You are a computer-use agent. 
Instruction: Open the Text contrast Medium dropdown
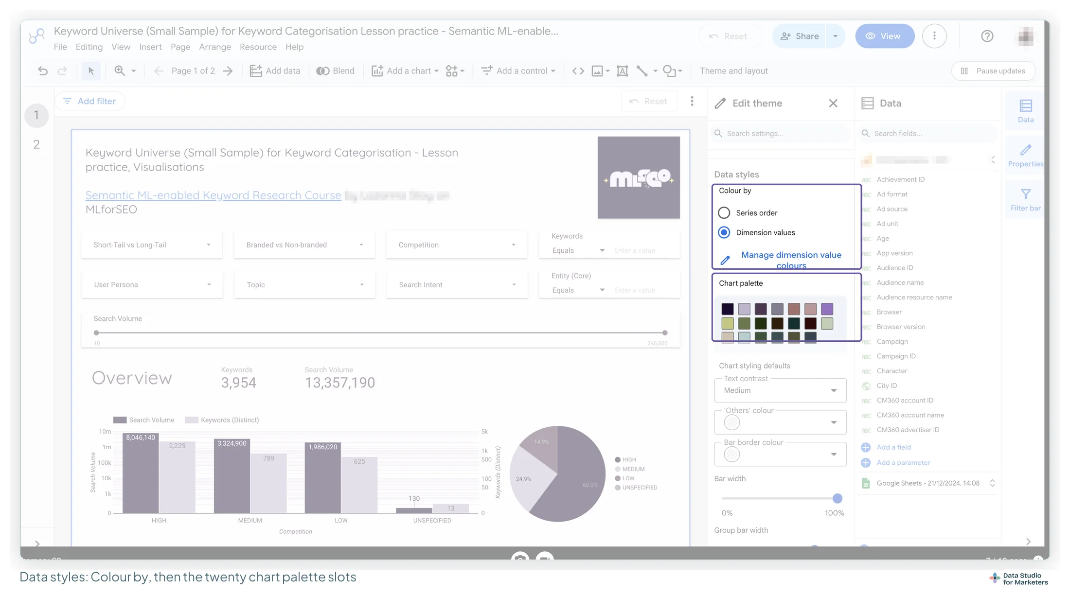(x=780, y=390)
